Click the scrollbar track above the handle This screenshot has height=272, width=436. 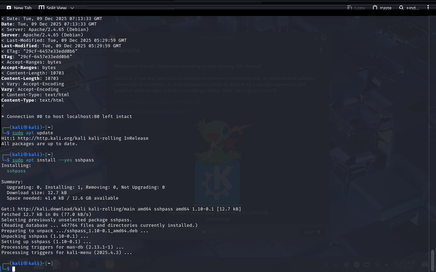pos(433,136)
